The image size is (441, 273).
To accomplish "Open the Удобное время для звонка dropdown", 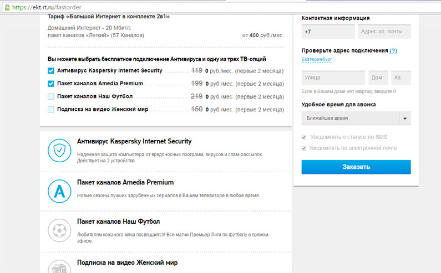I will (x=349, y=119).
